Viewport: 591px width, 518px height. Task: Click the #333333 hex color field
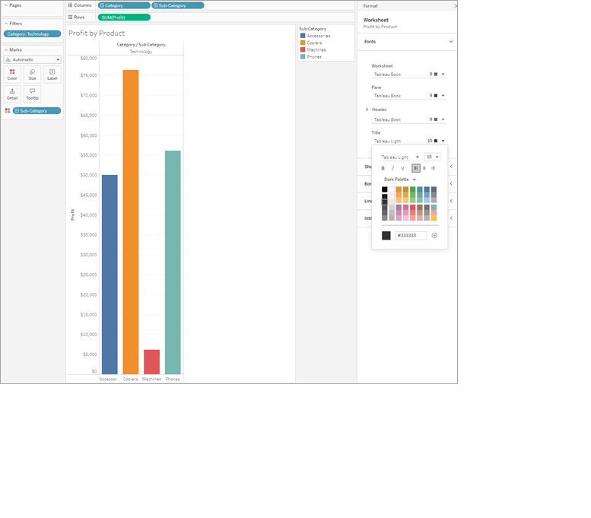click(411, 236)
